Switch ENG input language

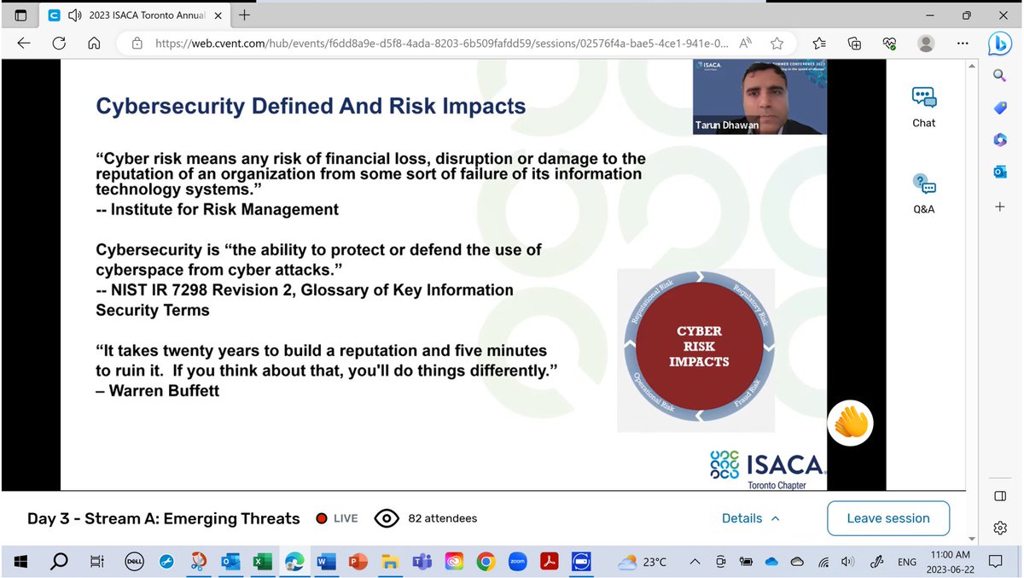[907, 562]
